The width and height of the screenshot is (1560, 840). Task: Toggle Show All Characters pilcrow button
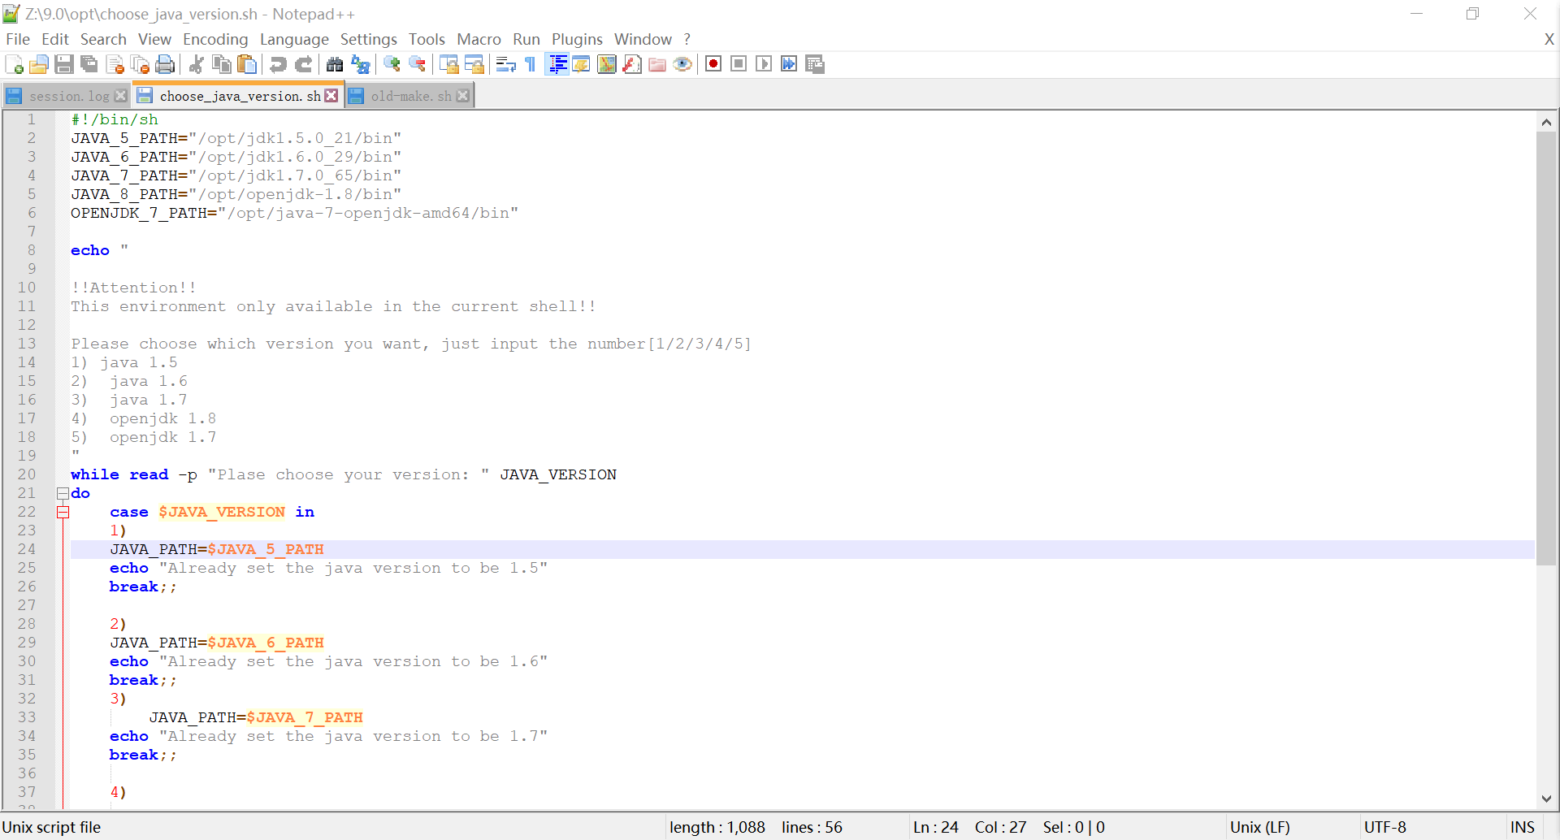531,64
